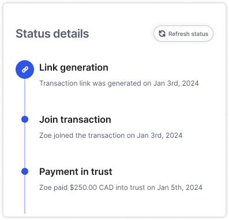The height and width of the screenshot is (220, 229).
Task: Click Jan 3rd, 2024 in Link generation text
Action: (x=176, y=83)
